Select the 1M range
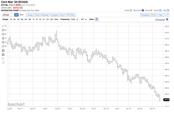The image size is (174, 115). pos(18,19)
